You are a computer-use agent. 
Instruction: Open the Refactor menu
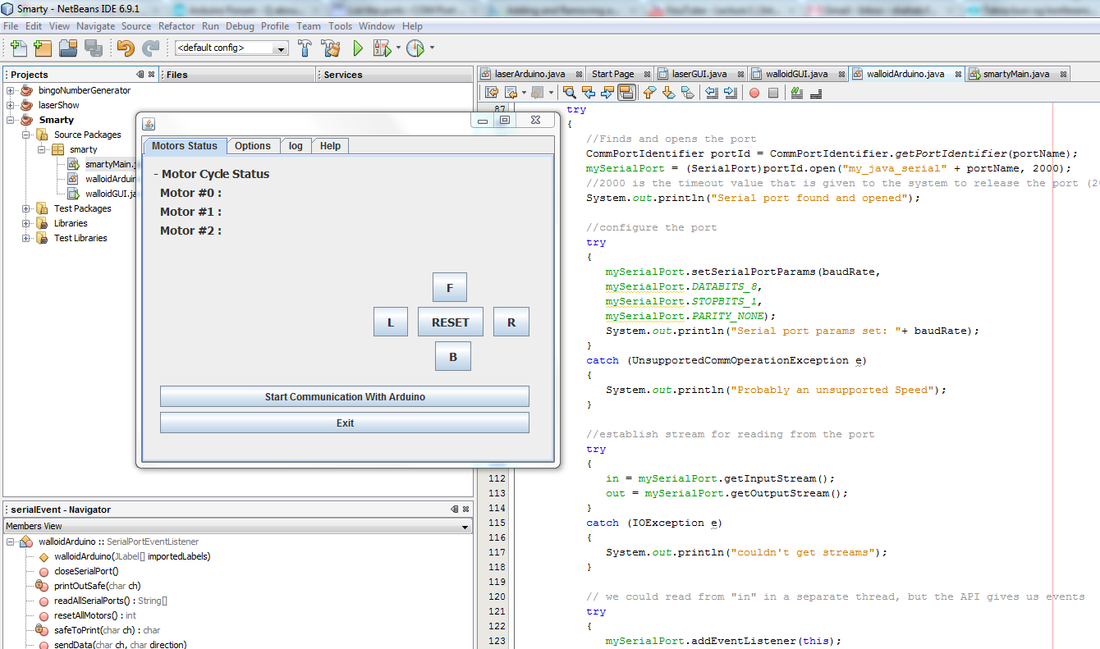tap(176, 26)
